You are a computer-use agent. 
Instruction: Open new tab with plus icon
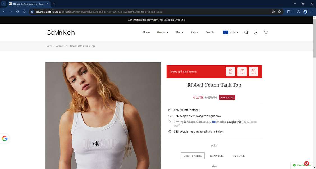pos(54,4)
